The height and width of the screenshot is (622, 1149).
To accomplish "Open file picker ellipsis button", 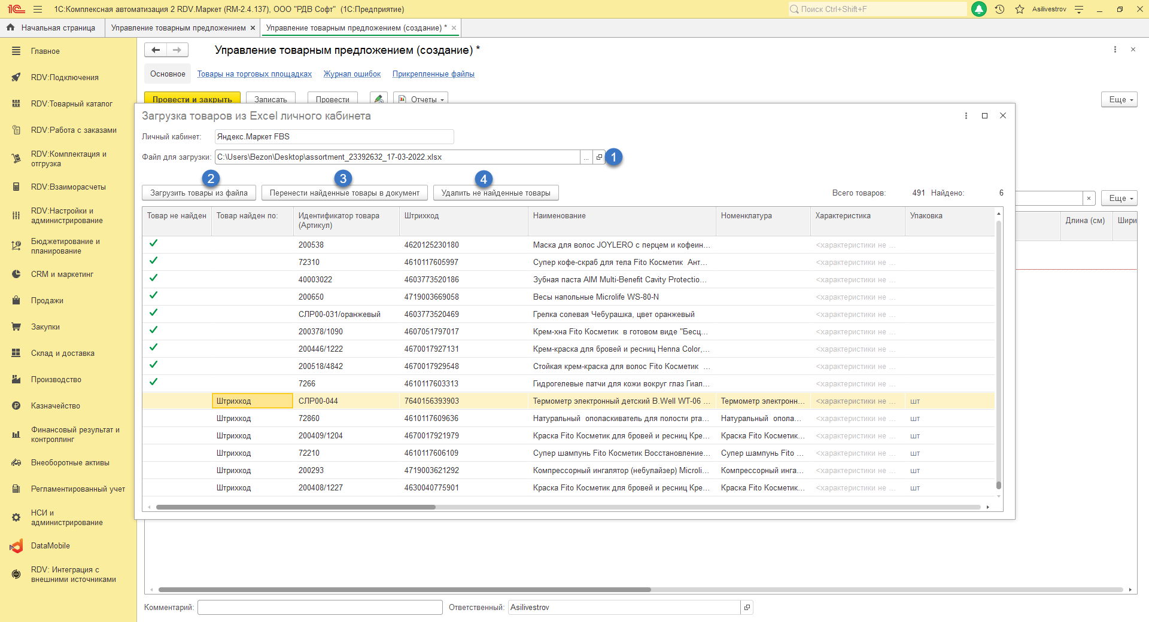I will [x=586, y=157].
